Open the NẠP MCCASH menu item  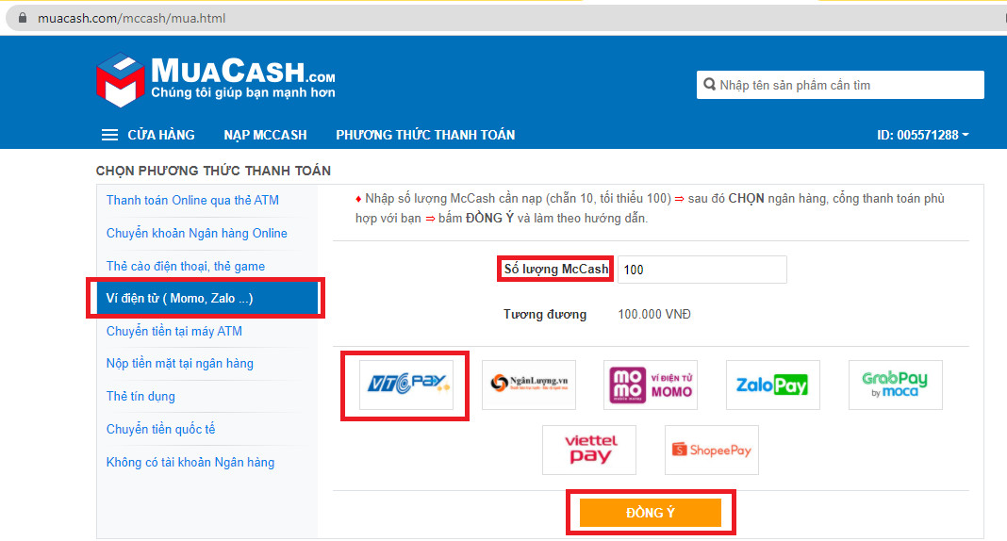pyautogui.click(x=265, y=135)
